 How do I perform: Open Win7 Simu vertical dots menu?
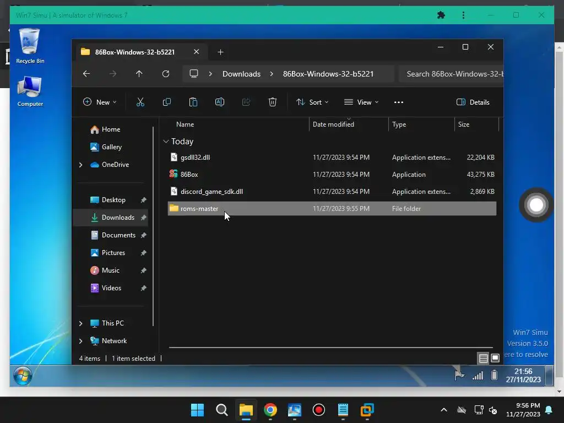click(x=463, y=15)
